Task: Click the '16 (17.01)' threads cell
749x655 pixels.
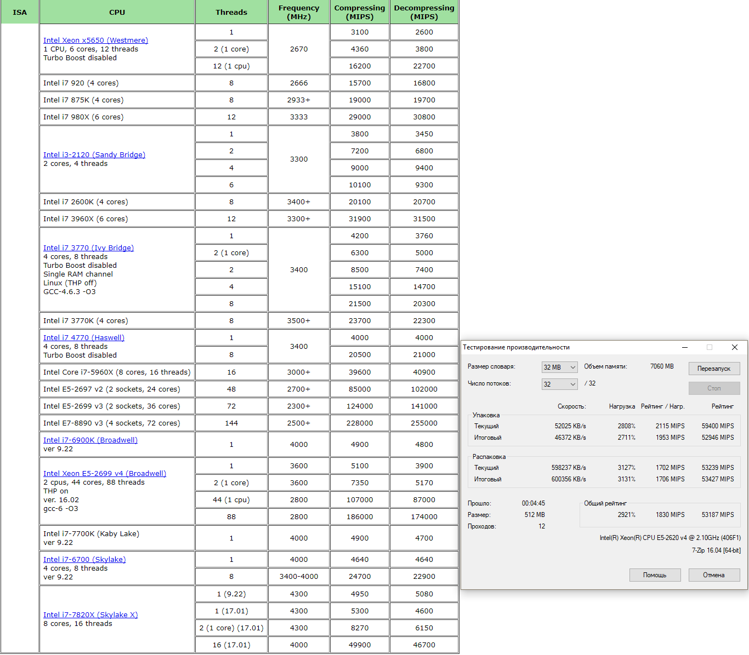Action: pyautogui.click(x=231, y=645)
